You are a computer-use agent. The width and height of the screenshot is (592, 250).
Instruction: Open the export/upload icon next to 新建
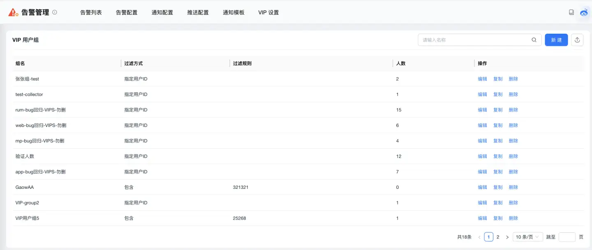[577, 40]
